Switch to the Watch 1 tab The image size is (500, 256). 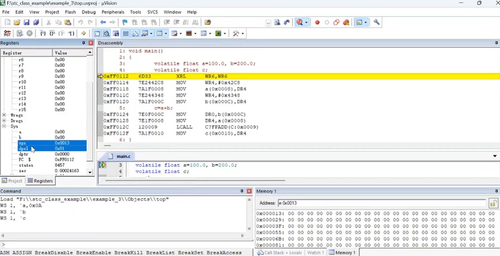tap(314, 253)
